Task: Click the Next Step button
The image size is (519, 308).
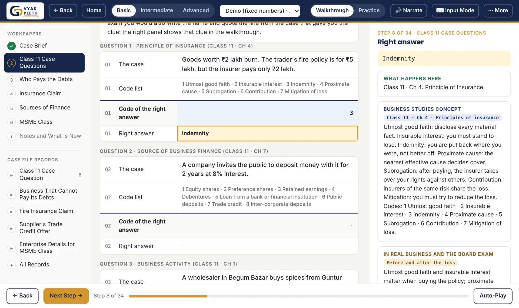Action: [66, 296]
